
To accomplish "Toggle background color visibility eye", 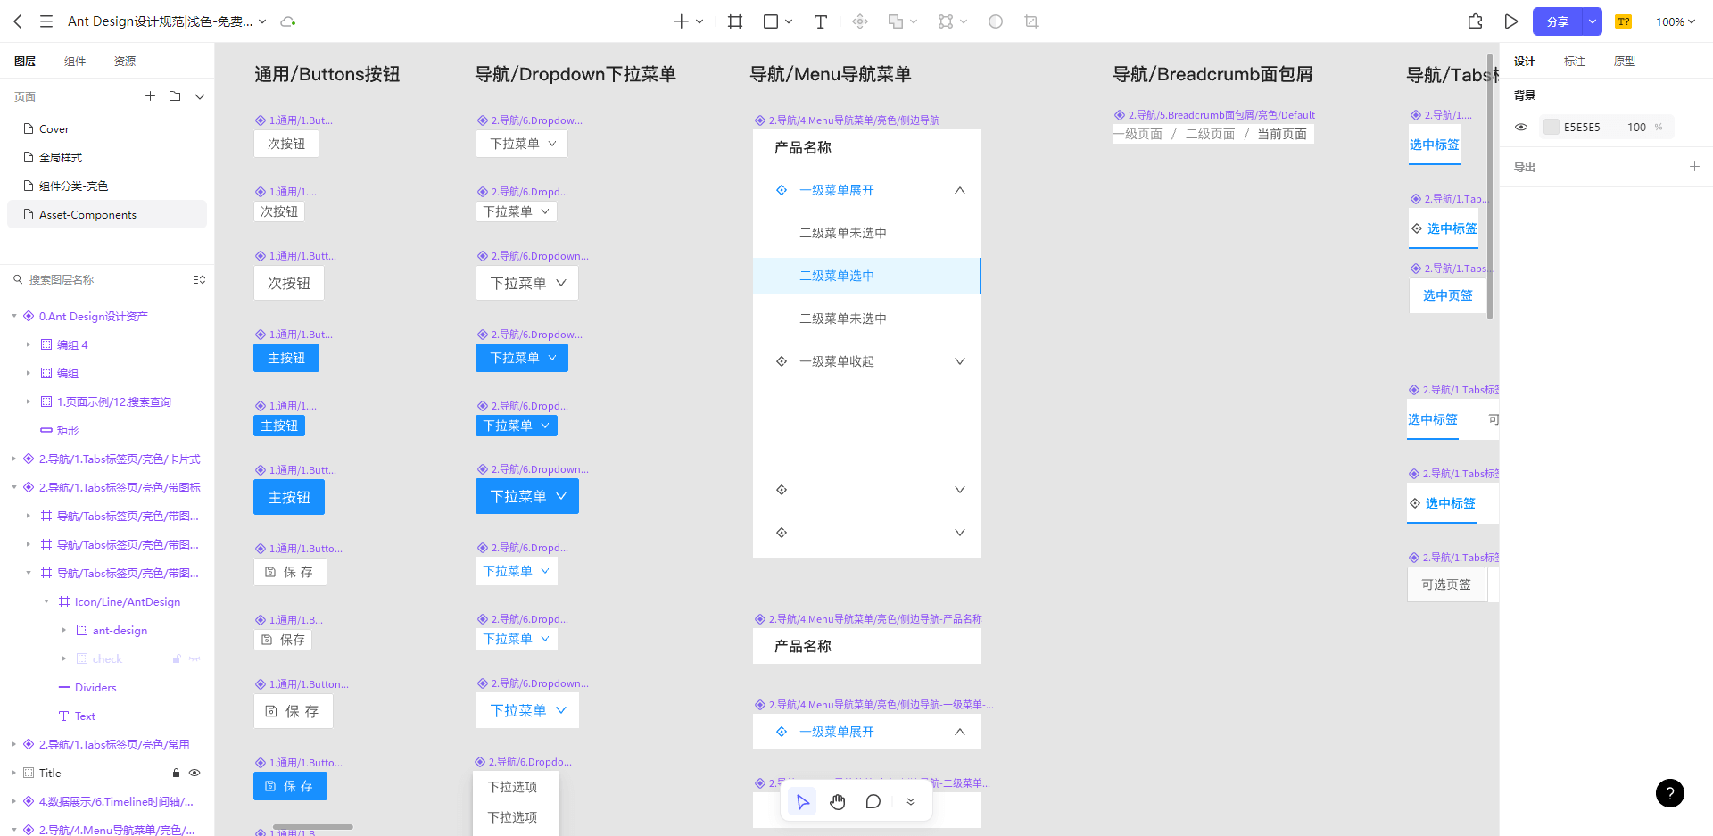I will [1521, 127].
